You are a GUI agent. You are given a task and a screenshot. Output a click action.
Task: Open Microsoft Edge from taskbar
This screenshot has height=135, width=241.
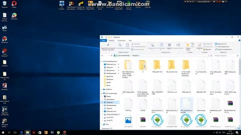point(21,132)
